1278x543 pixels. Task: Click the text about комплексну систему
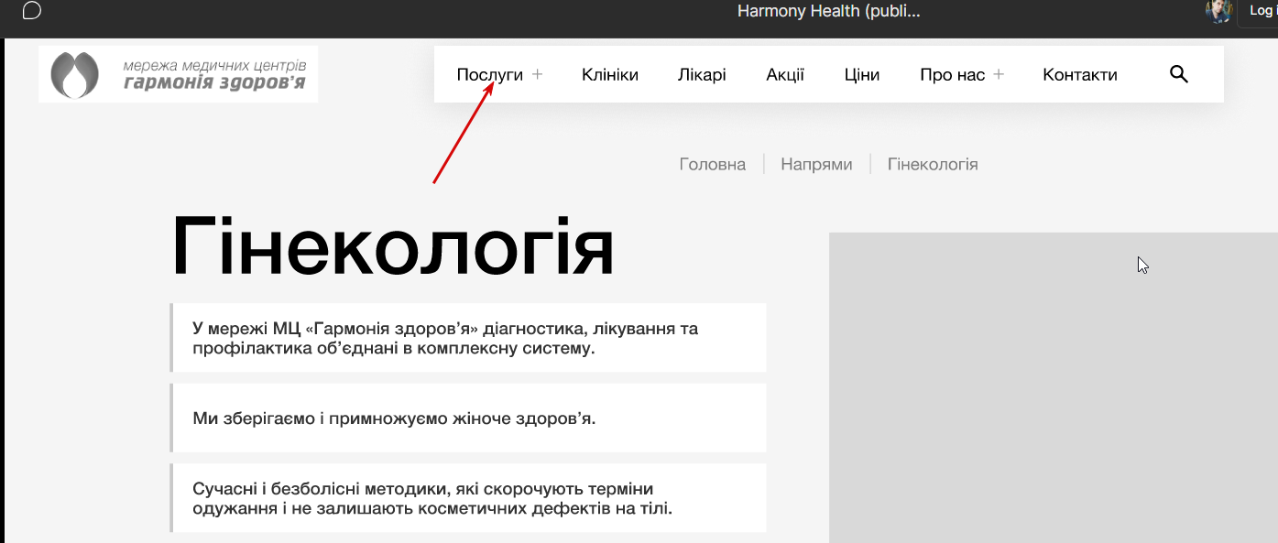tap(445, 338)
